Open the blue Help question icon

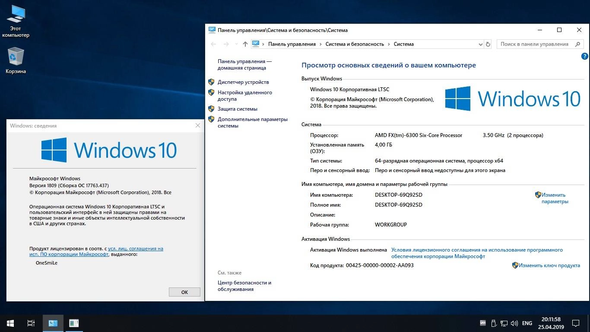tap(584, 56)
